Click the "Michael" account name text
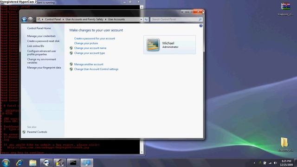The height and width of the screenshot is (167, 297). (168, 43)
